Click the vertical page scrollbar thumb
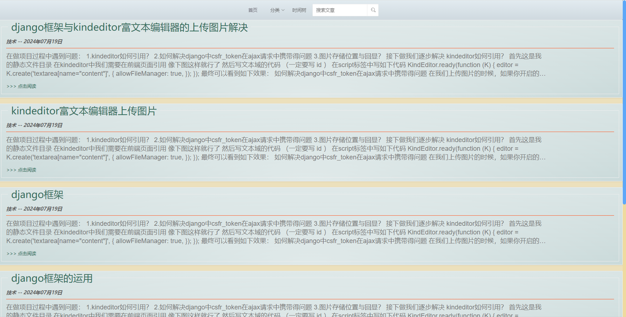626x317 pixels. [624, 102]
